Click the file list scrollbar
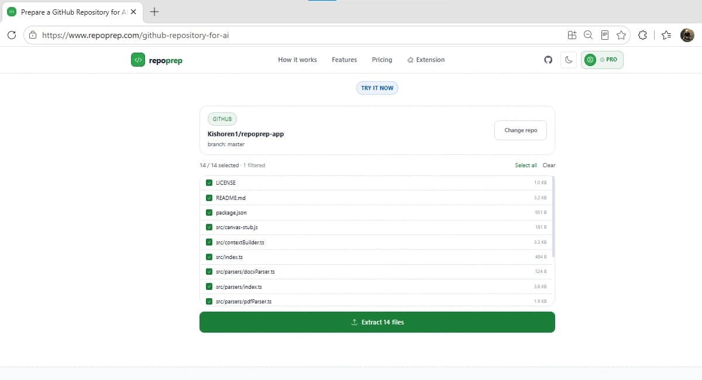 (553, 216)
